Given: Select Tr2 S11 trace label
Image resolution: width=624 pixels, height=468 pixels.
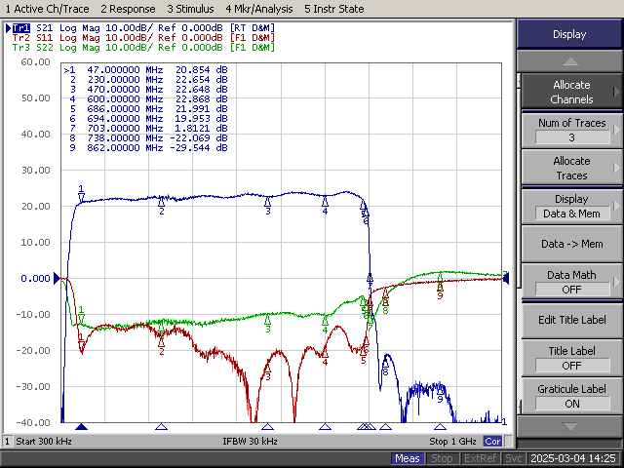Looking at the screenshot, I should pos(143,38).
